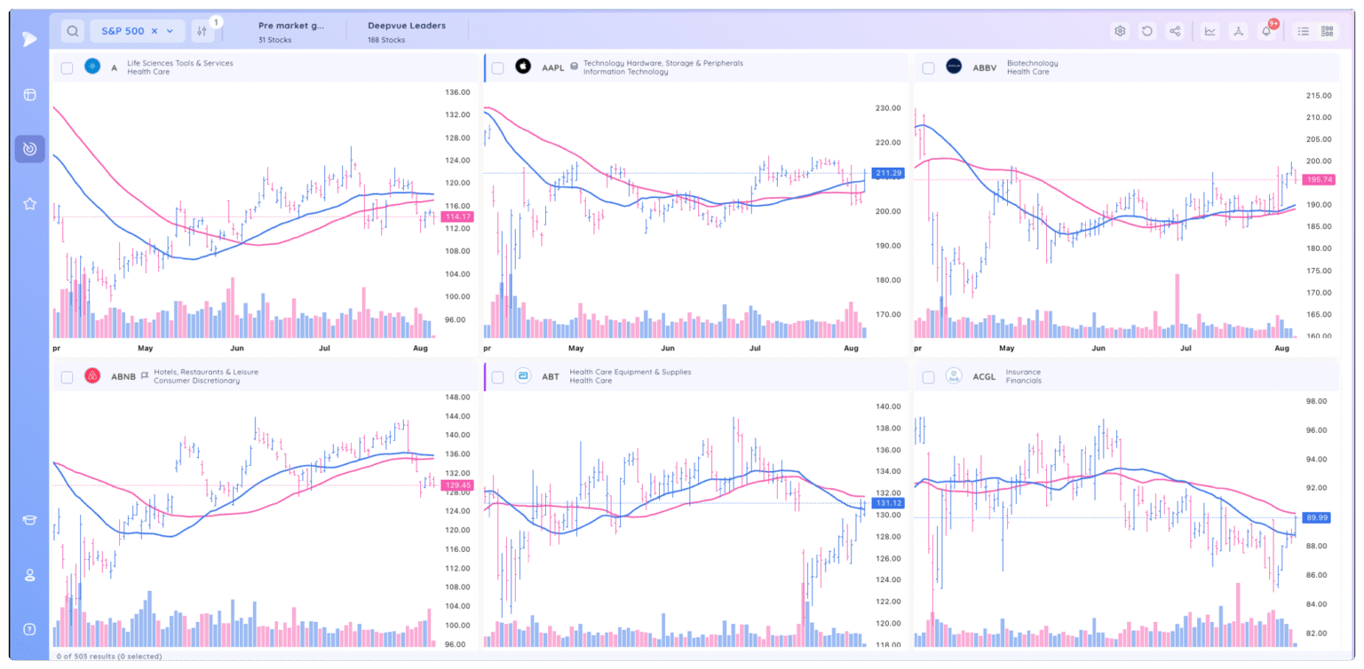This screenshot has height=669, width=1364.
Task: Open watchlists via the star sidebar icon
Action: [29, 203]
